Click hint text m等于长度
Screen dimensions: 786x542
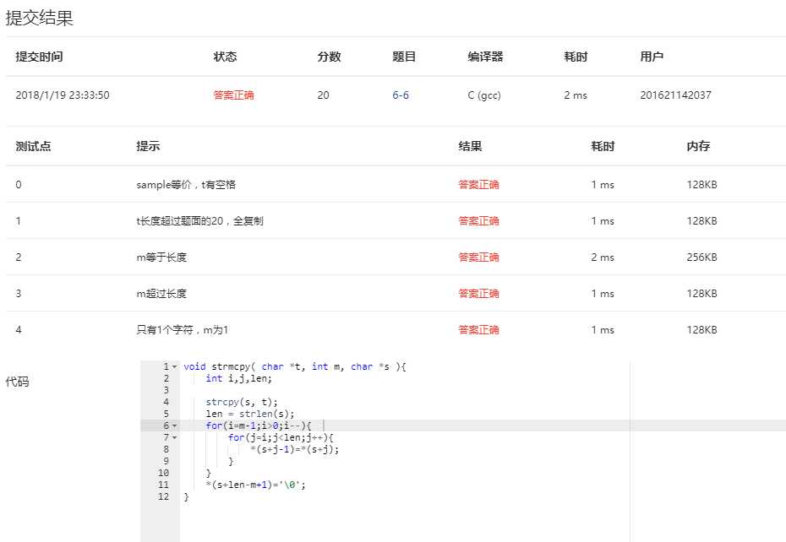pos(161,257)
